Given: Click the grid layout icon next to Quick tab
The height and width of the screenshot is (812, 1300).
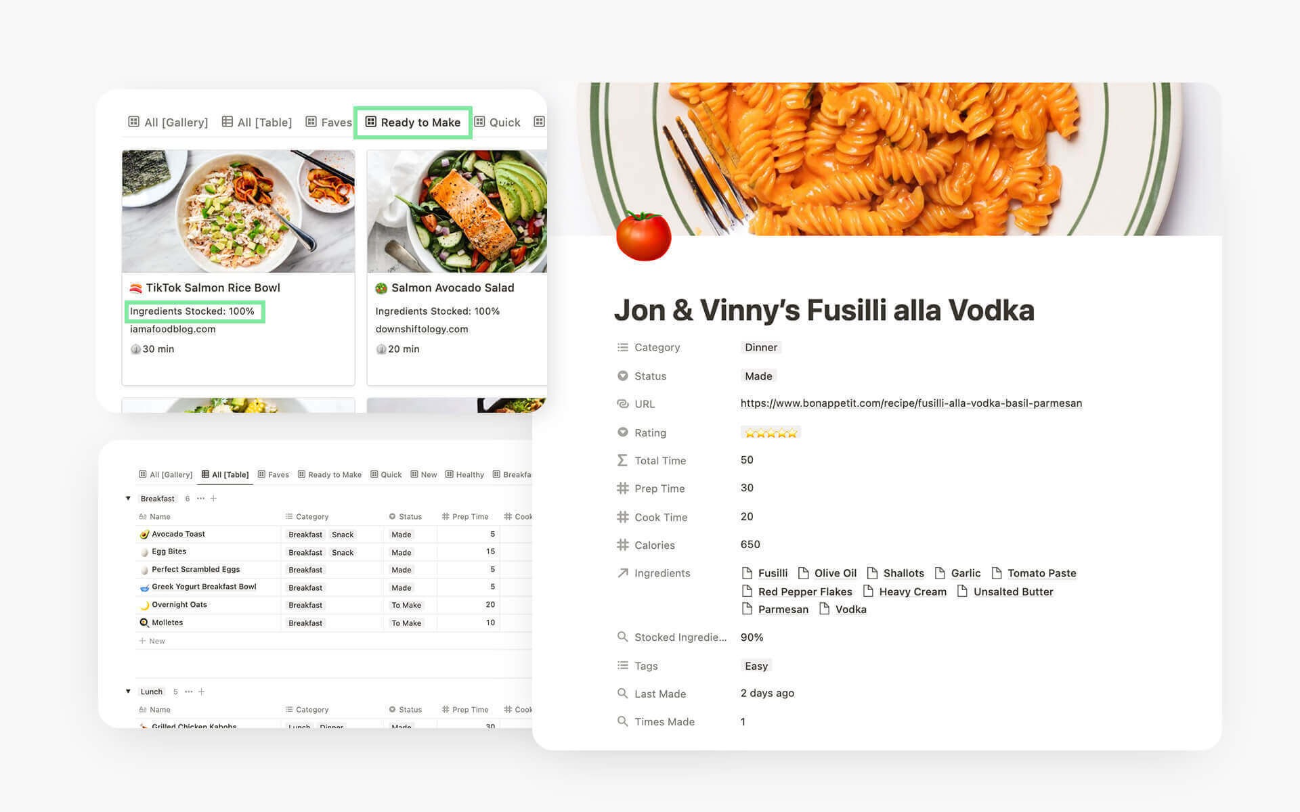Looking at the screenshot, I should pos(538,122).
